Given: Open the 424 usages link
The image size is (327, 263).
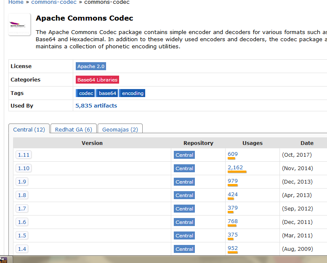Looking at the screenshot, I should click(x=233, y=194).
